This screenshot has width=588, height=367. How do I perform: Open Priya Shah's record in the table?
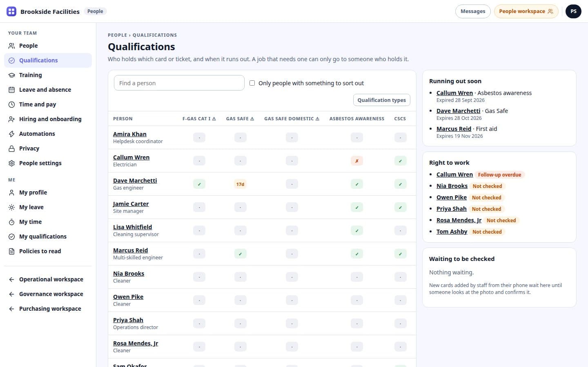point(128,320)
